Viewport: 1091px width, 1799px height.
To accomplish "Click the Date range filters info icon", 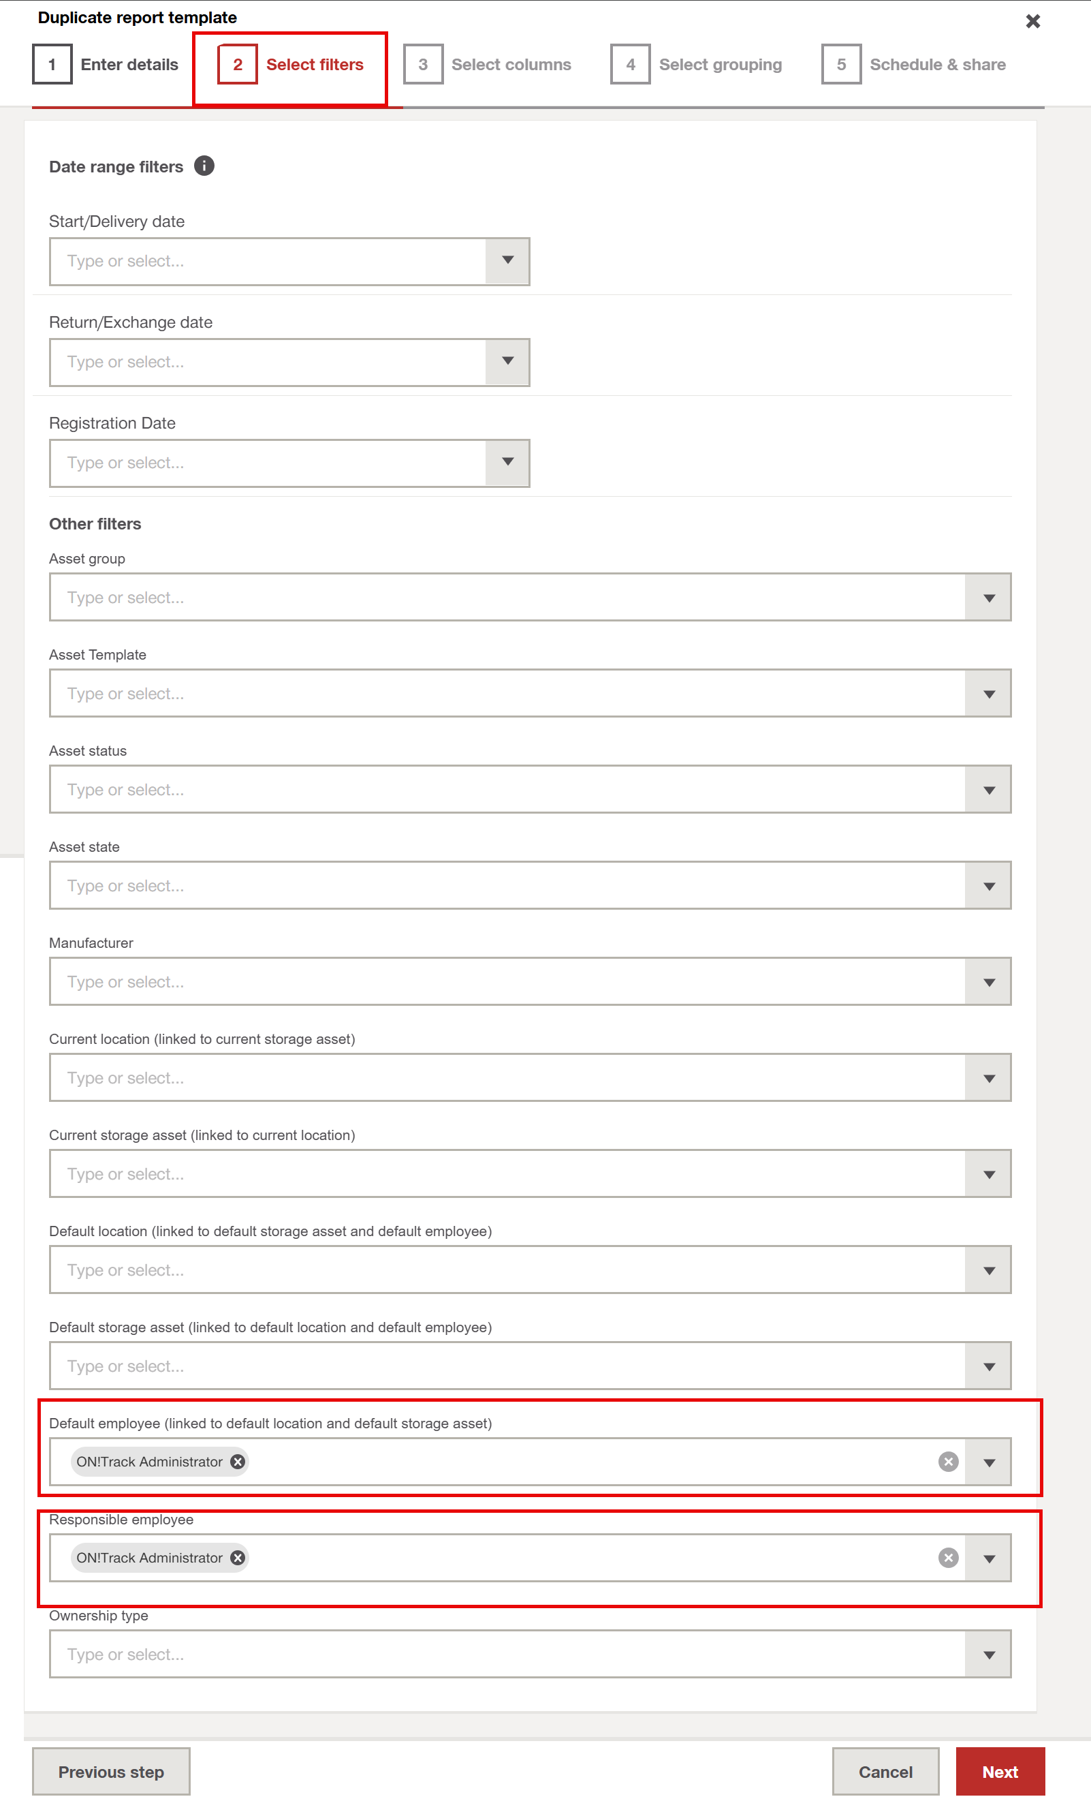I will tap(204, 166).
